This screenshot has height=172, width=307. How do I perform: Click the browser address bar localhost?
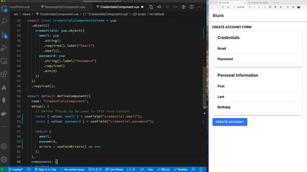point(240,7)
